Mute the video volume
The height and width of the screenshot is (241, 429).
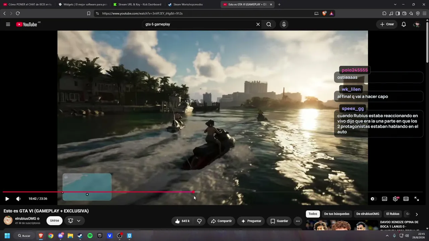[18, 199]
